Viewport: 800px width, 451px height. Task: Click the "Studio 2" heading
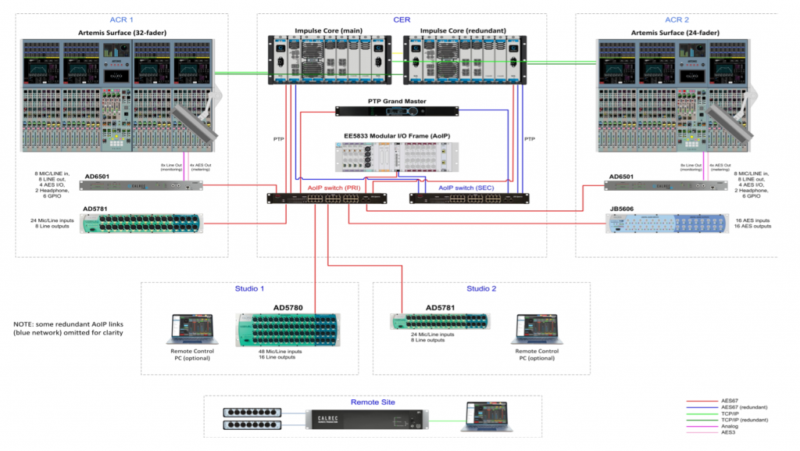[481, 288]
